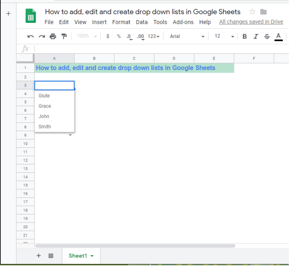291x266 pixels.
Task: Increase decimal places icon
Action: tap(141, 37)
